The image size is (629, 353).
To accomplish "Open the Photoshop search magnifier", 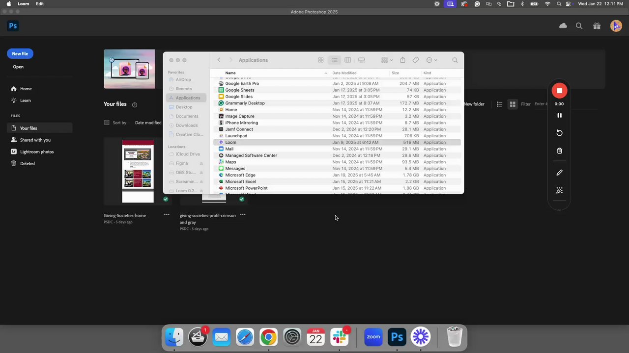I will 579,26.
